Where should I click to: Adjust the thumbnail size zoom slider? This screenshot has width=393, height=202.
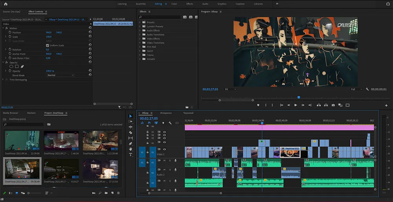[29, 193]
